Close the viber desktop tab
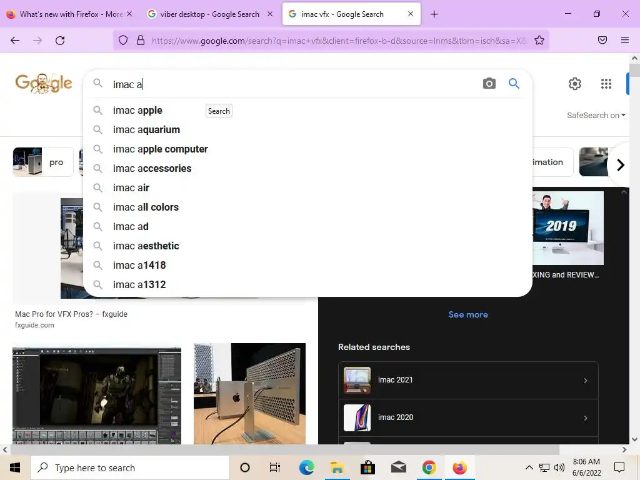Screen dimensions: 640x480 pos(270,14)
